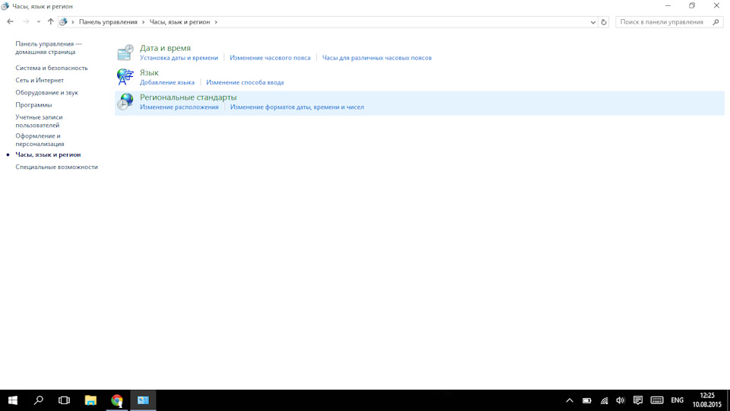The width and height of the screenshot is (730, 411).
Task: Open Язык heading link
Action: (149, 73)
